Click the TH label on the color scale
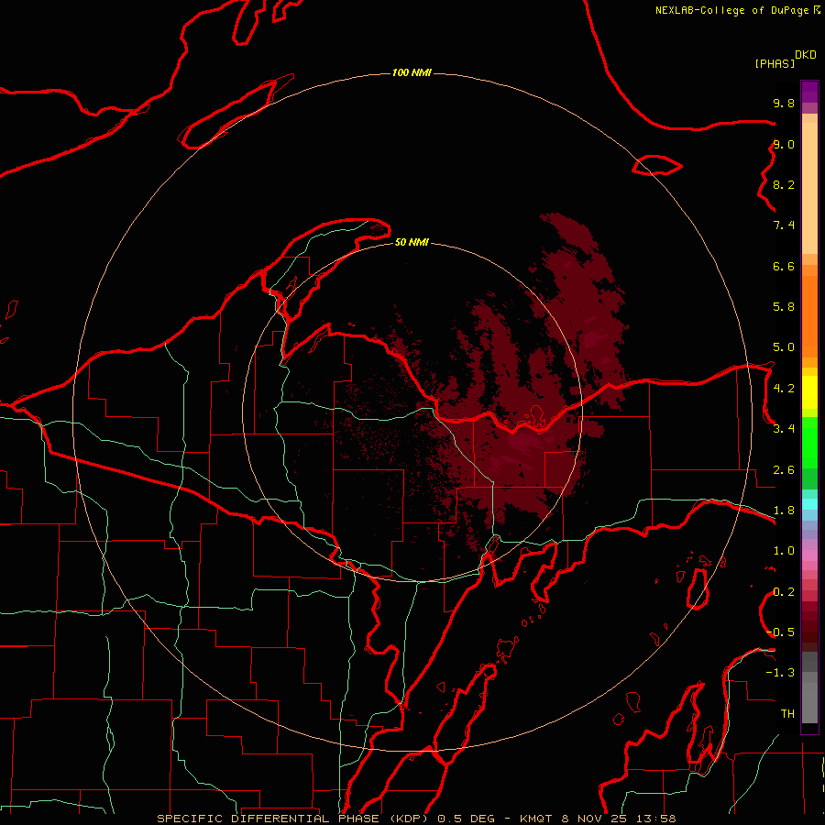 (x=787, y=714)
